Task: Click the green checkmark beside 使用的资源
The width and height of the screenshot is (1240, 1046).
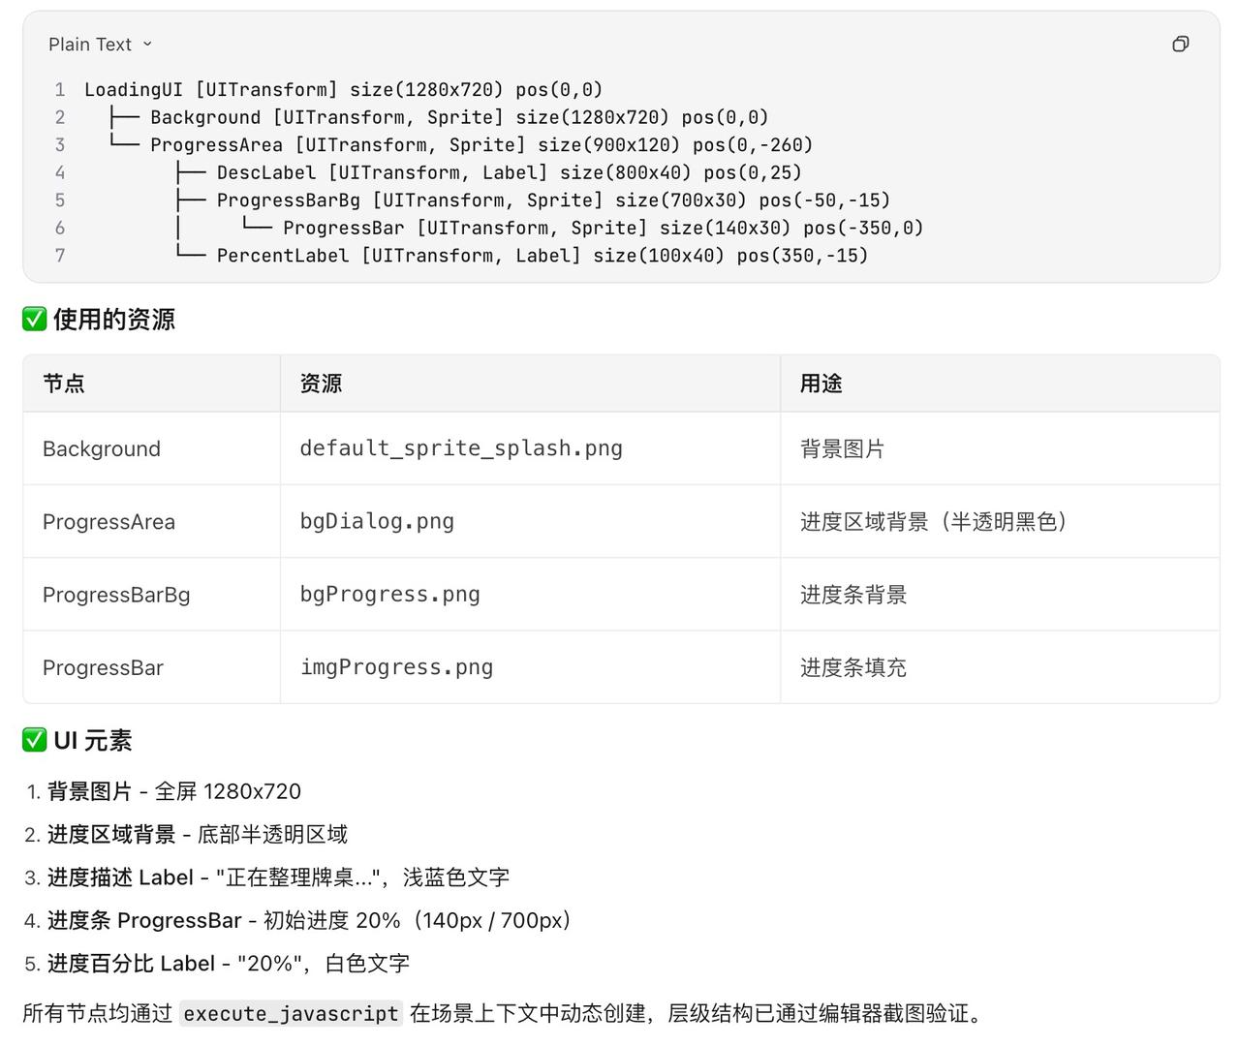Action: [34, 319]
